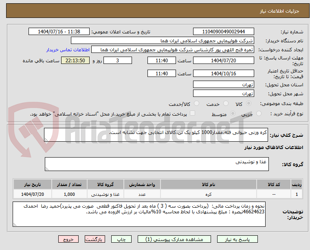310x250 pixels.
Task: Click the price validity date 1404/10/16 field
Action: pos(223,74)
